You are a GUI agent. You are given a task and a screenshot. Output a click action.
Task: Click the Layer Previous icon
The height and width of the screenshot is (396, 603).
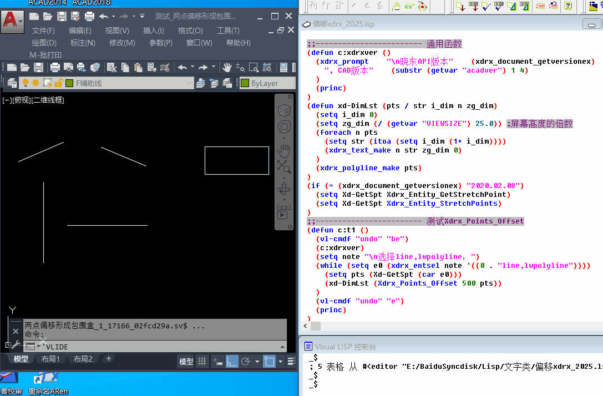[x=214, y=83]
